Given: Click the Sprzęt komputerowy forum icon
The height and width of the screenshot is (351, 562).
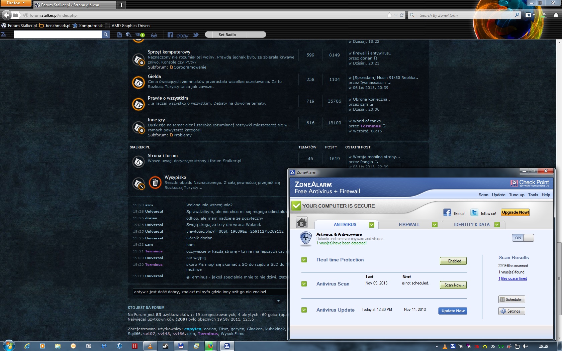Looking at the screenshot, I should (x=138, y=60).
